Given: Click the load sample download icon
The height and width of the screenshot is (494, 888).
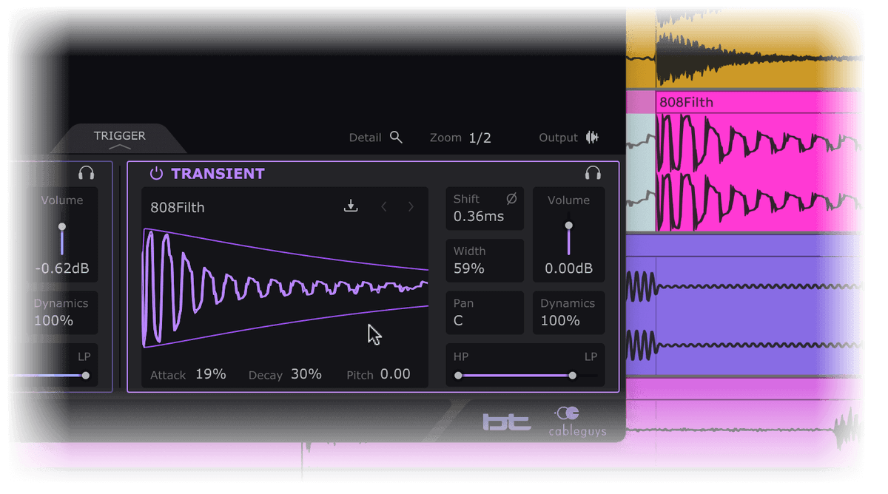Looking at the screenshot, I should [x=351, y=207].
